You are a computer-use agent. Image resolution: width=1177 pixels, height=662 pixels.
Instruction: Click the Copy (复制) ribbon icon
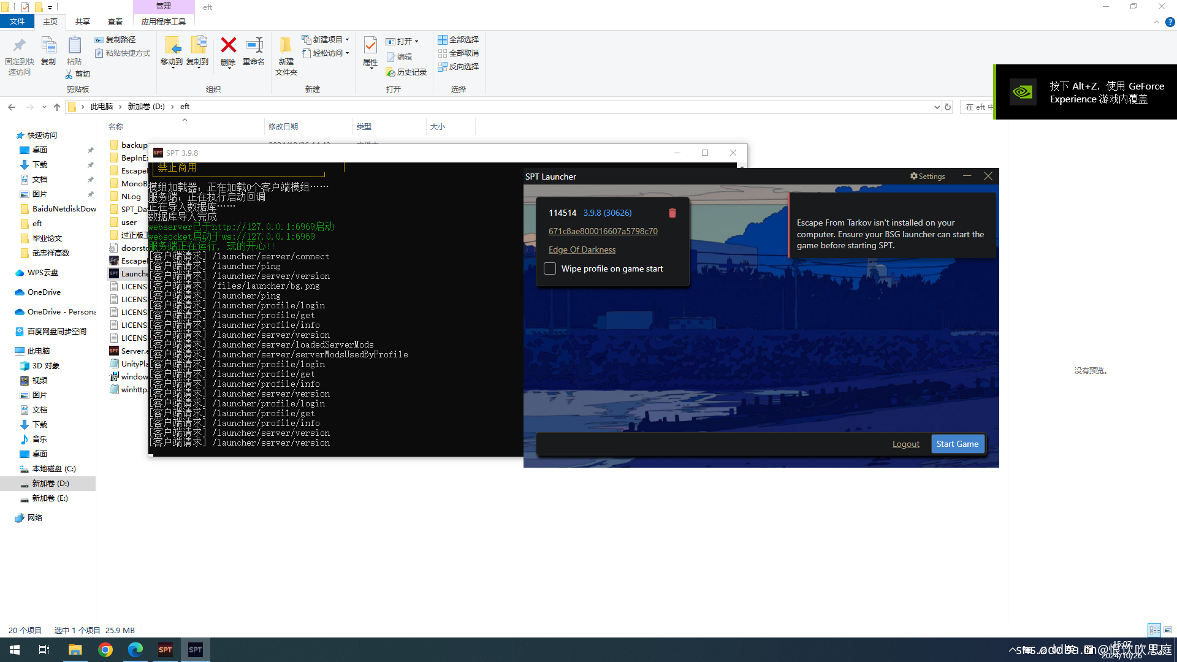(48, 51)
